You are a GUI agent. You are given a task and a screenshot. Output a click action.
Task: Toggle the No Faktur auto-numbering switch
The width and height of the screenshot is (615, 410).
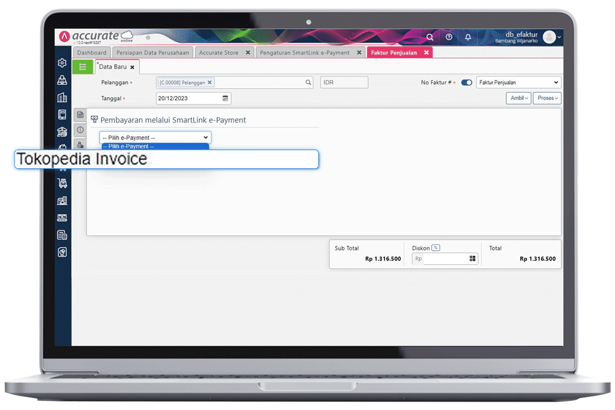tap(466, 82)
